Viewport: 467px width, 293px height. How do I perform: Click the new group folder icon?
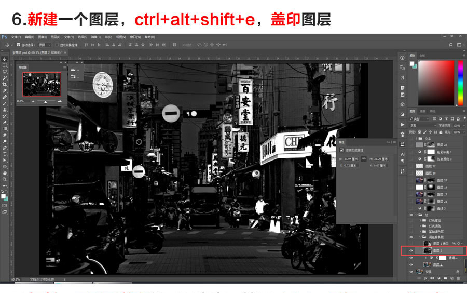coord(445,278)
